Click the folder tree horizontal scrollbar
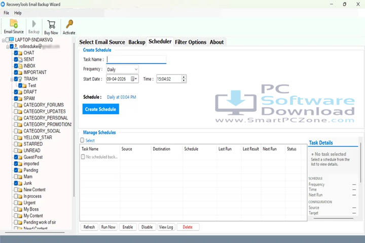Viewport: 365px width, 243px height. [35, 232]
